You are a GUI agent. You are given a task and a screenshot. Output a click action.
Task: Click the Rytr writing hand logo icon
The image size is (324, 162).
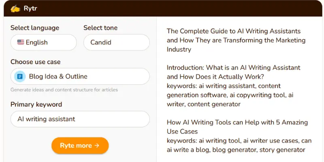[15, 9]
